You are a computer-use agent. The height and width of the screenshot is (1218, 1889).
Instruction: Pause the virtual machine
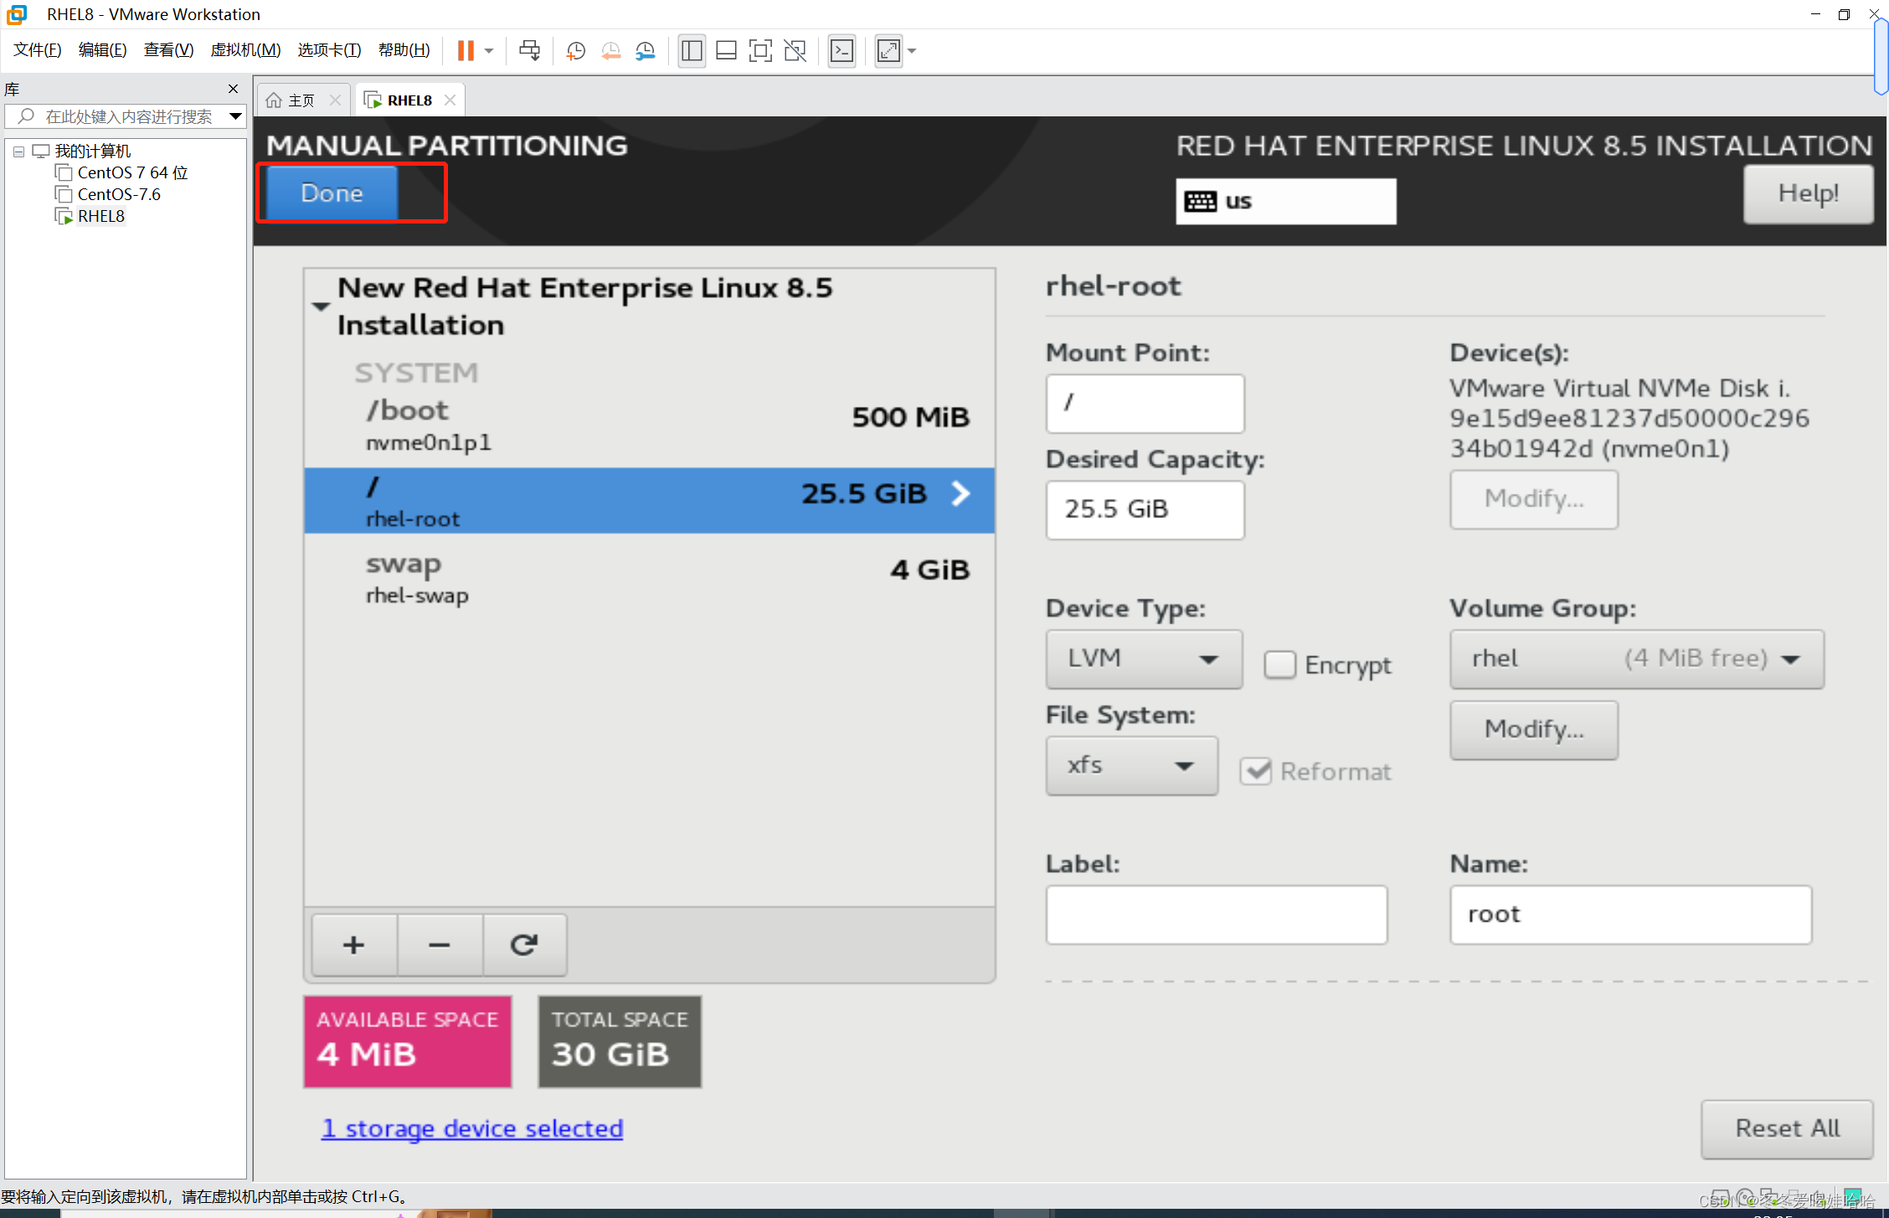[x=466, y=51]
